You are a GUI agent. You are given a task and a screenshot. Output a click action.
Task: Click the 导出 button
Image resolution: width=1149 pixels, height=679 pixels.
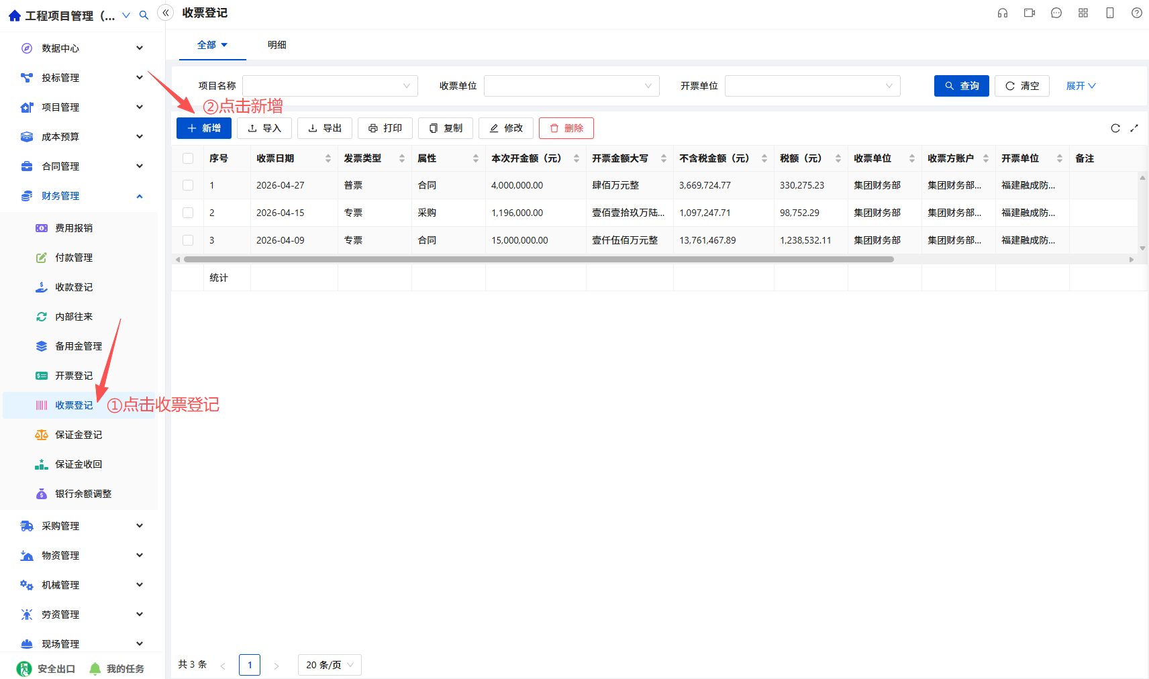tap(325, 128)
